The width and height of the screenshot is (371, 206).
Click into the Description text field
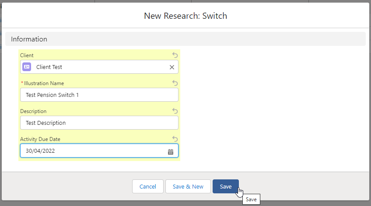pos(99,123)
